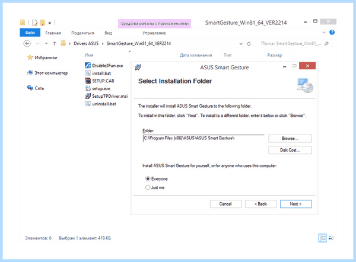This screenshot has height=262, width=356.
Task: Switch to details view icon
Action: click(322, 238)
